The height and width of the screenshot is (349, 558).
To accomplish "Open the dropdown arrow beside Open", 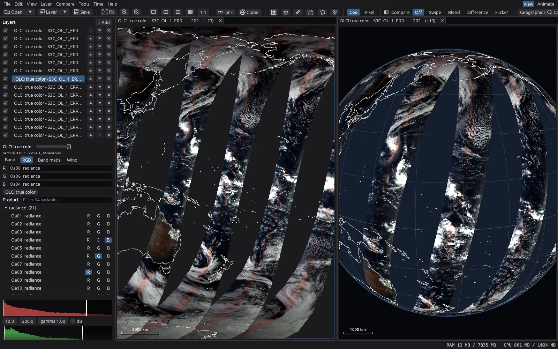I will 30,12.
